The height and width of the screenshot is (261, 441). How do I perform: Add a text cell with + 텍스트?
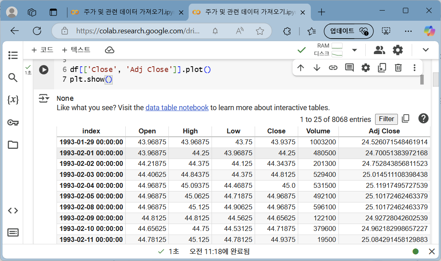(76, 50)
